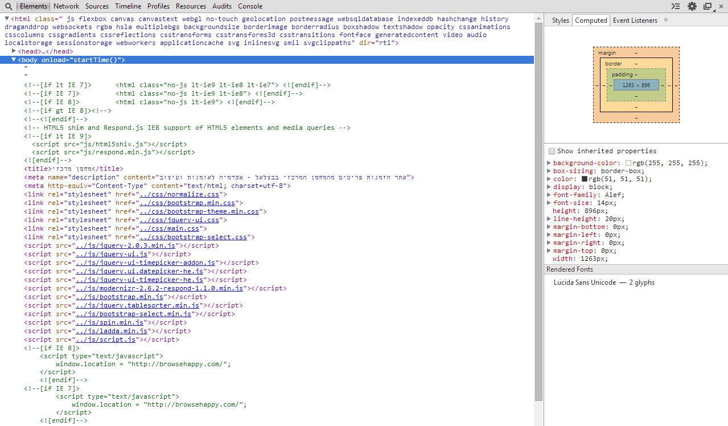This screenshot has width=728, height=426.
Task: Expand the display computed property
Action: [549, 187]
